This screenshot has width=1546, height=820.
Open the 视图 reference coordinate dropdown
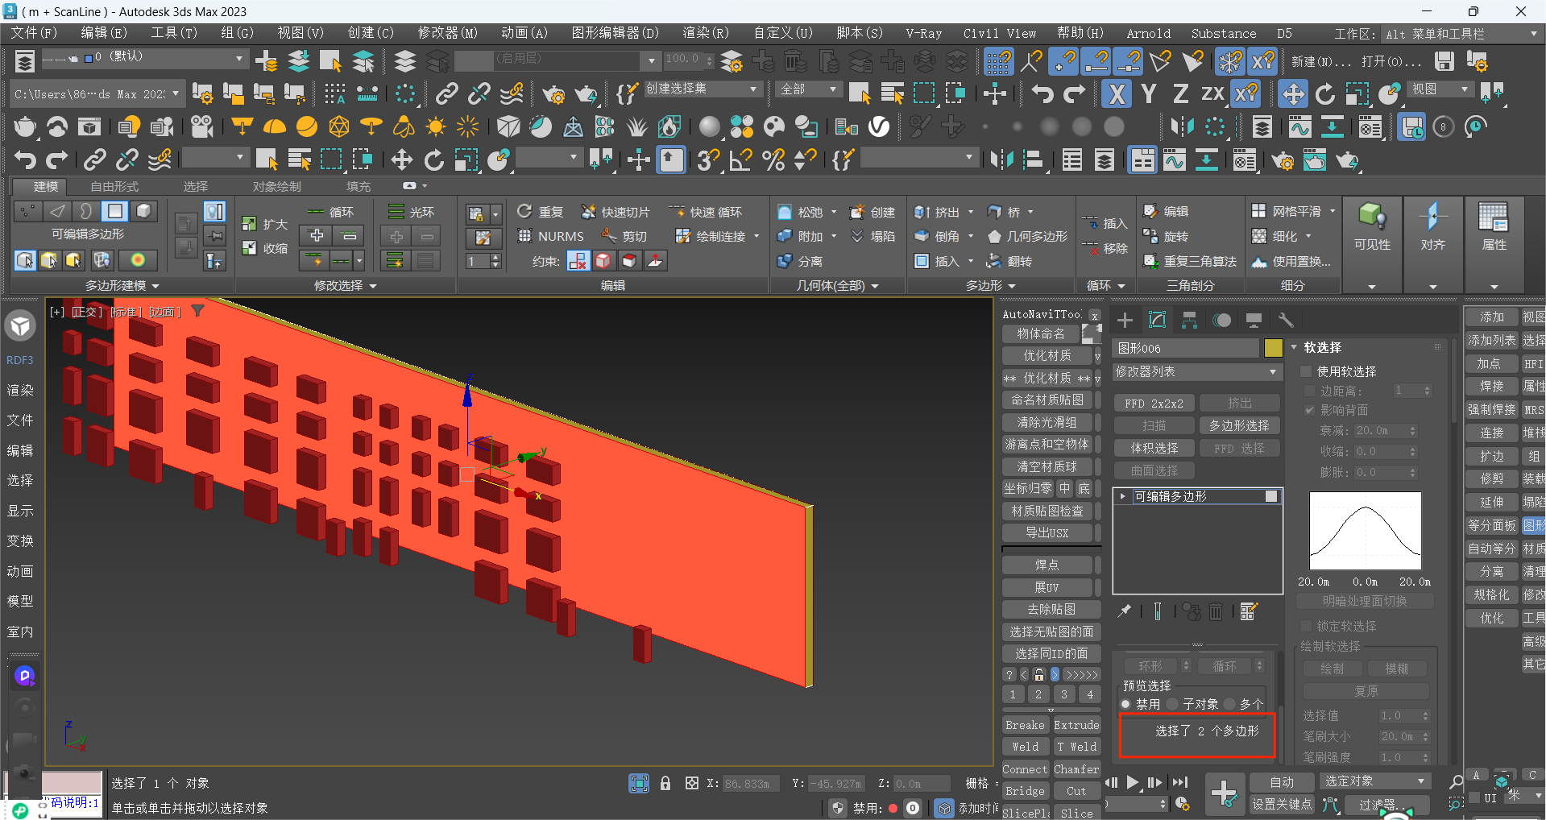[x=1442, y=89]
